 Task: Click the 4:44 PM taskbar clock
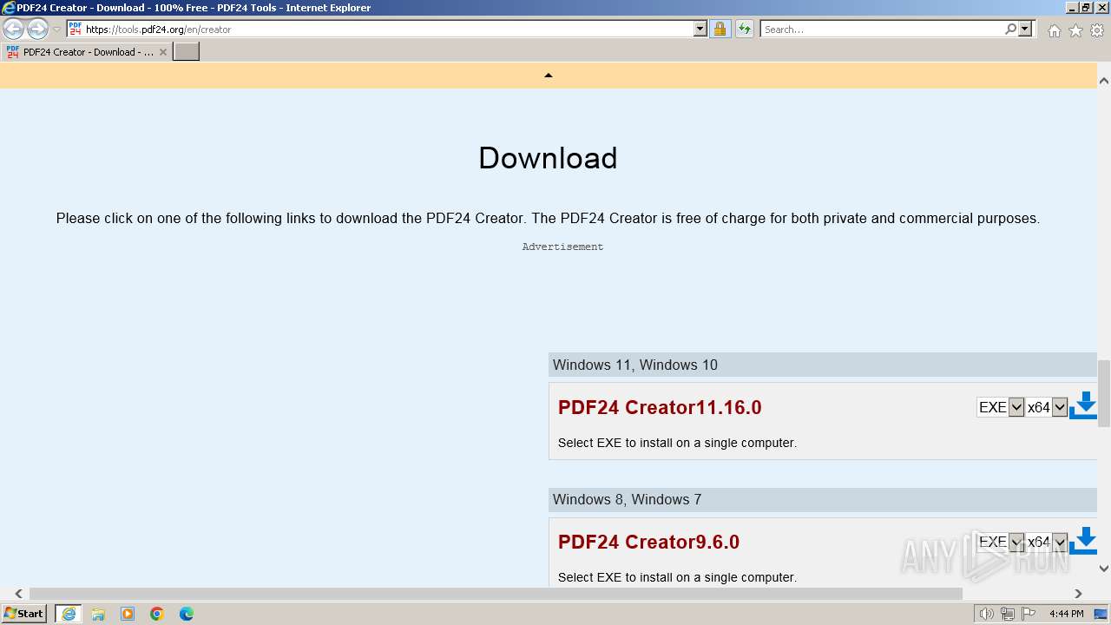tap(1066, 614)
